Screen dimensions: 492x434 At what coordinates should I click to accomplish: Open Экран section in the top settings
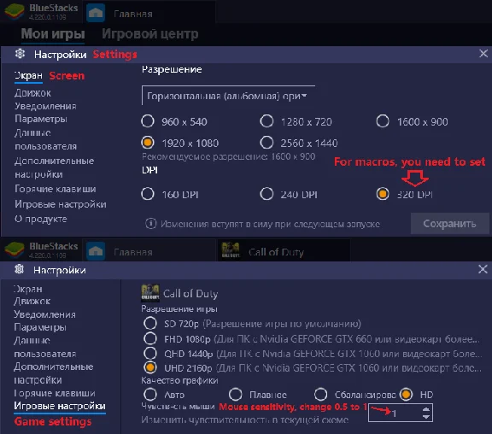(28, 76)
